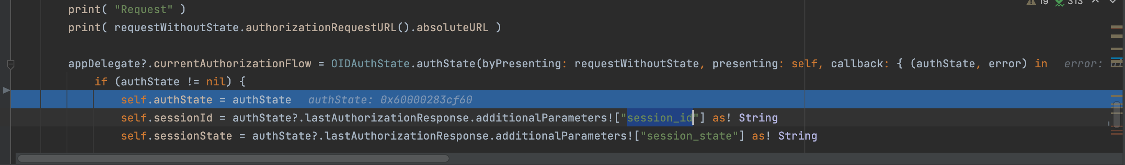The image size is (1125, 165).
Task: Click the 'nil' keyword in if condition
Action: (216, 82)
